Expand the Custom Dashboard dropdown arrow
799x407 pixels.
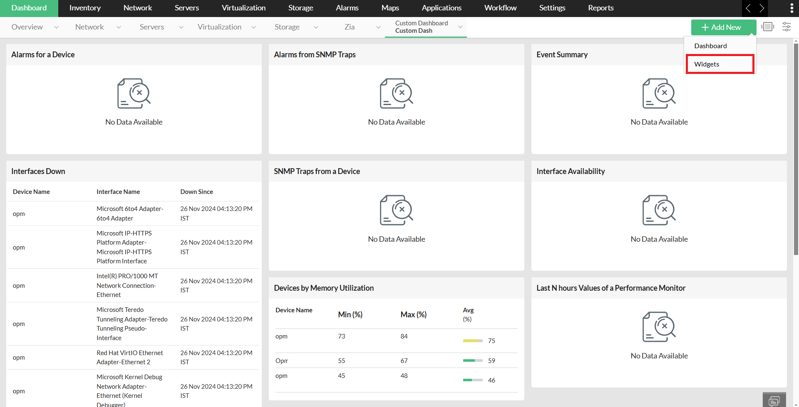[460, 27]
